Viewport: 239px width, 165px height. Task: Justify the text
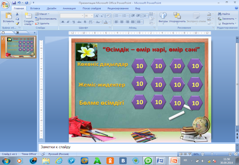coord(133,22)
